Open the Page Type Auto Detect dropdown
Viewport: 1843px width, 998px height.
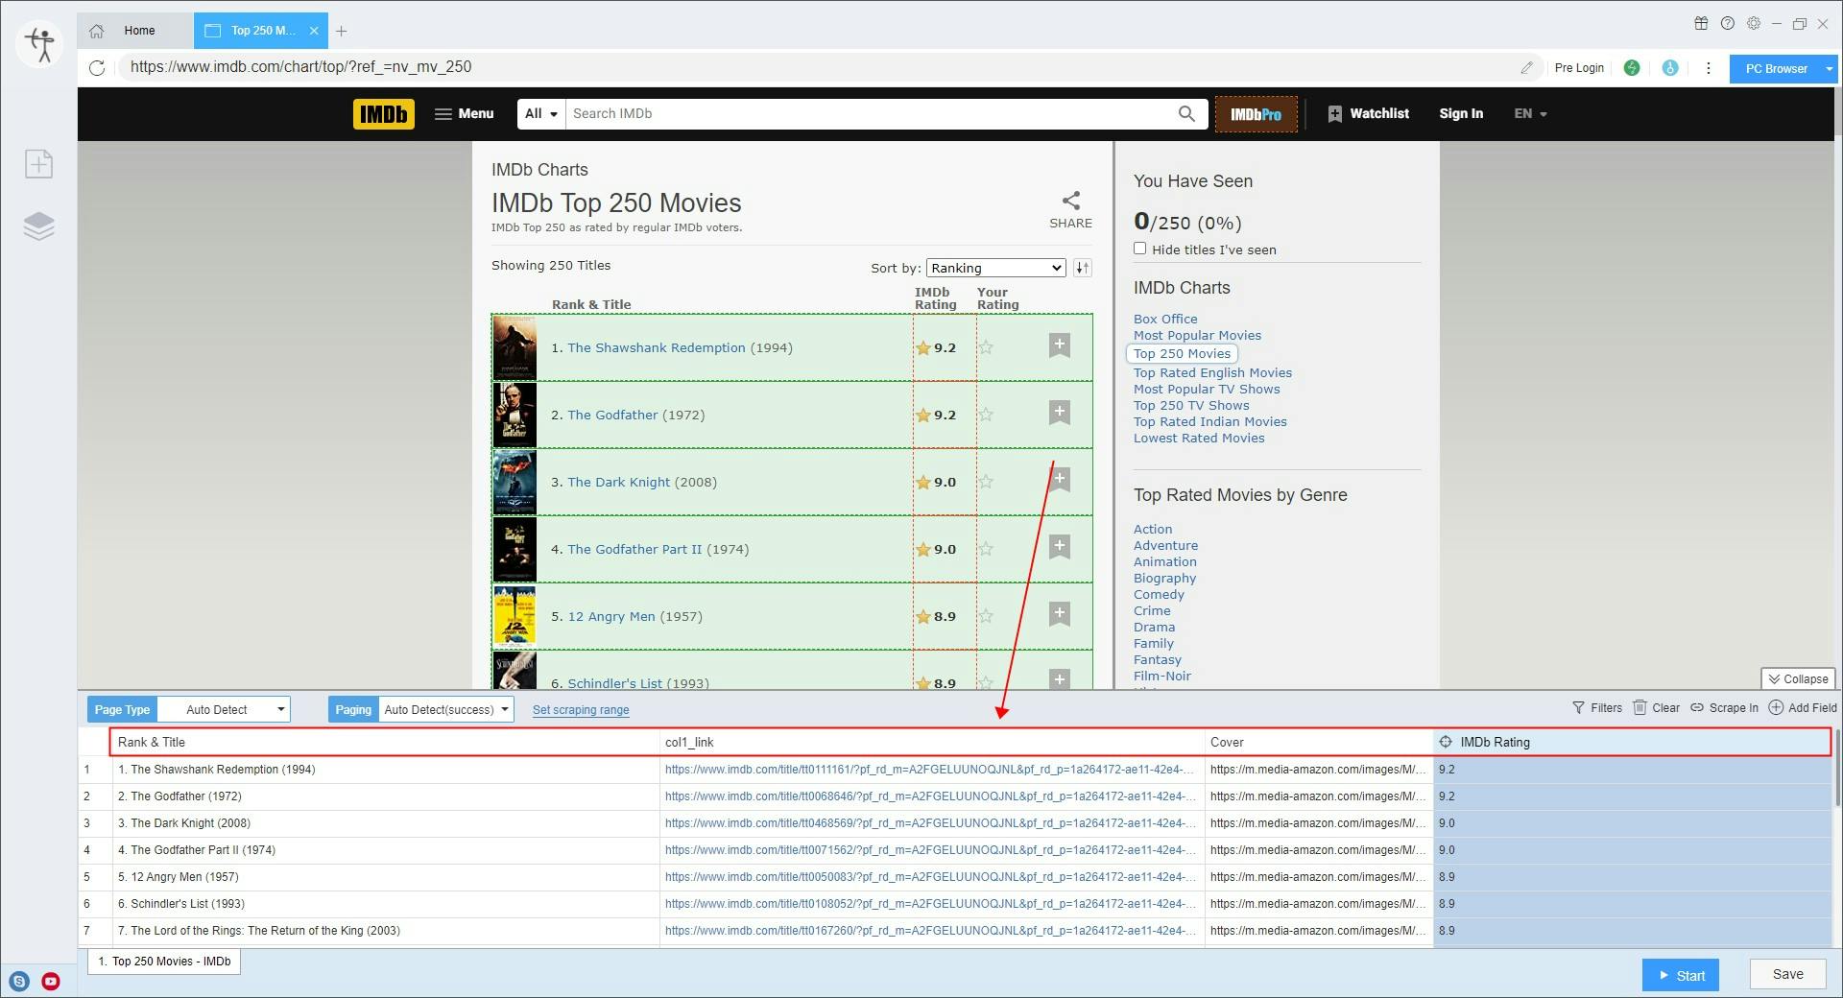tap(223, 710)
